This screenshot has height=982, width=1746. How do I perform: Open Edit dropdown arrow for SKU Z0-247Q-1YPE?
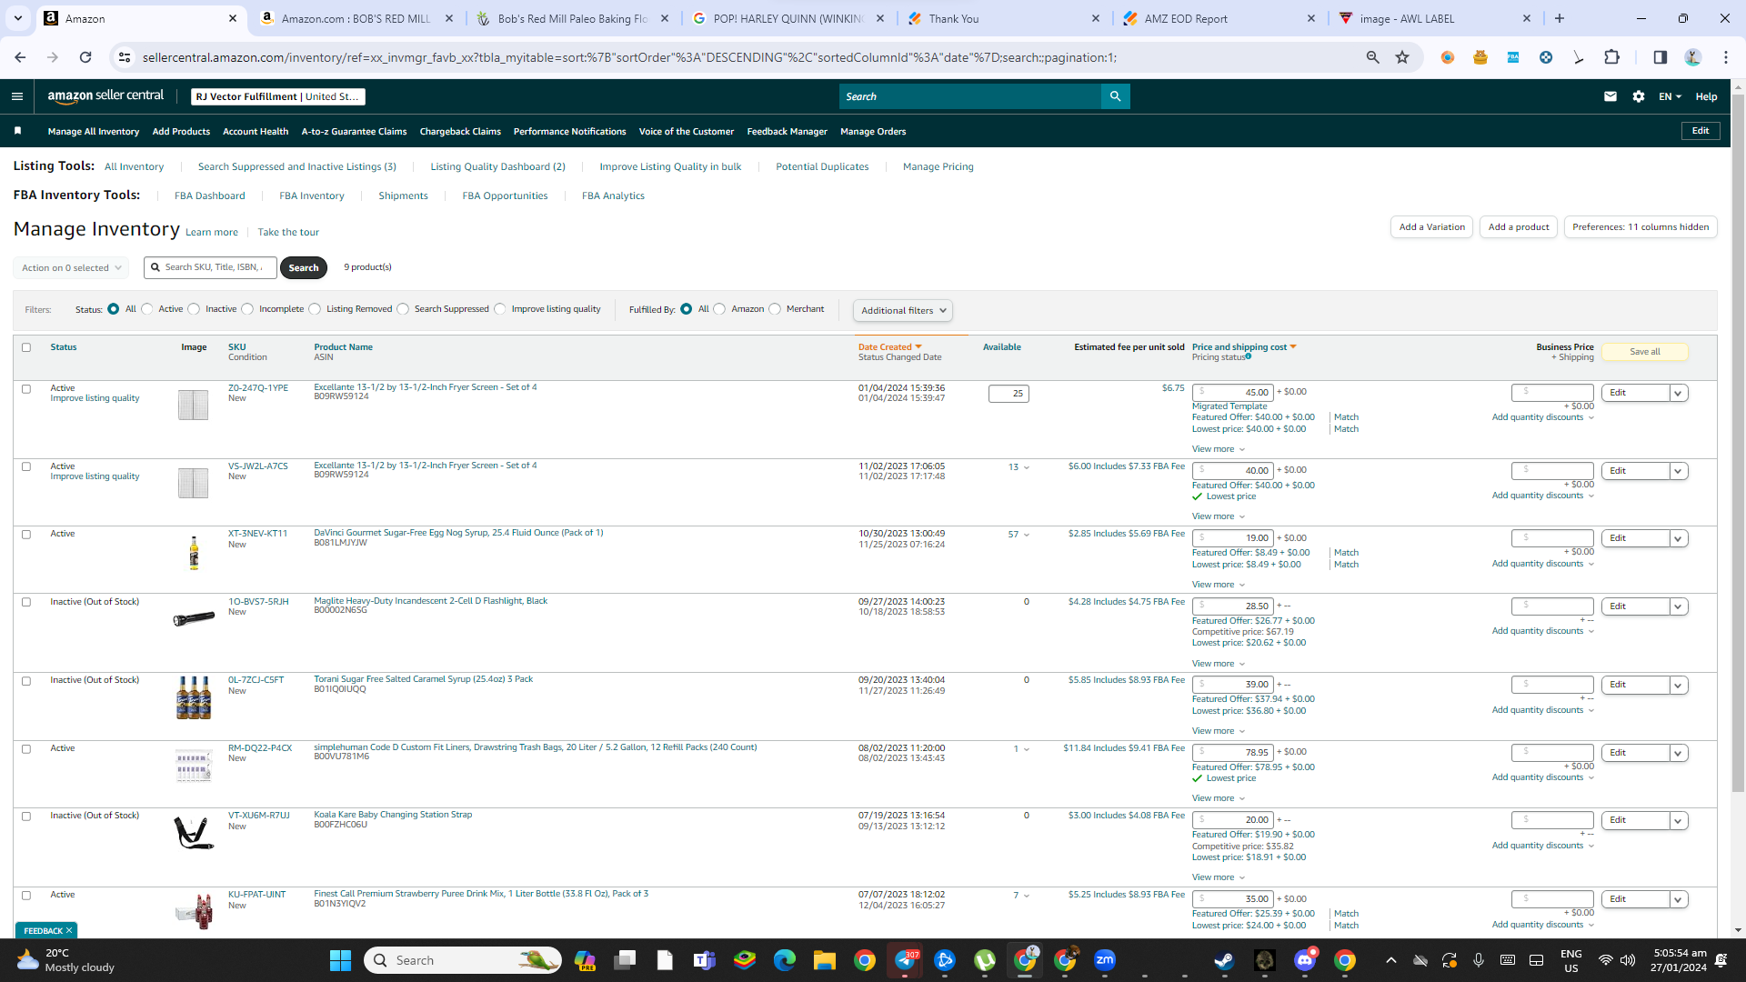1679,393
